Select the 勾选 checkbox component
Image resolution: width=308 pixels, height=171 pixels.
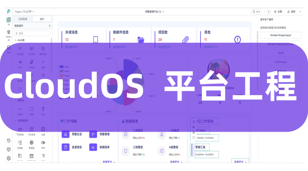point(43,131)
